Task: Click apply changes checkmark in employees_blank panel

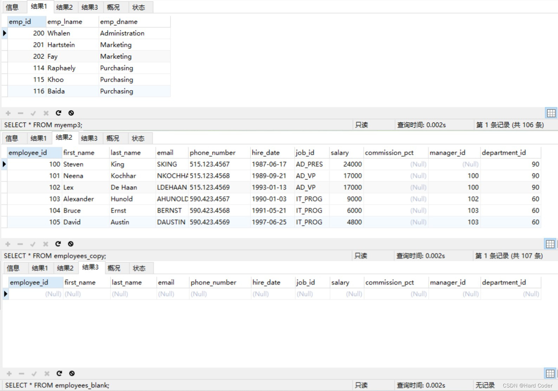Action: tap(34, 373)
